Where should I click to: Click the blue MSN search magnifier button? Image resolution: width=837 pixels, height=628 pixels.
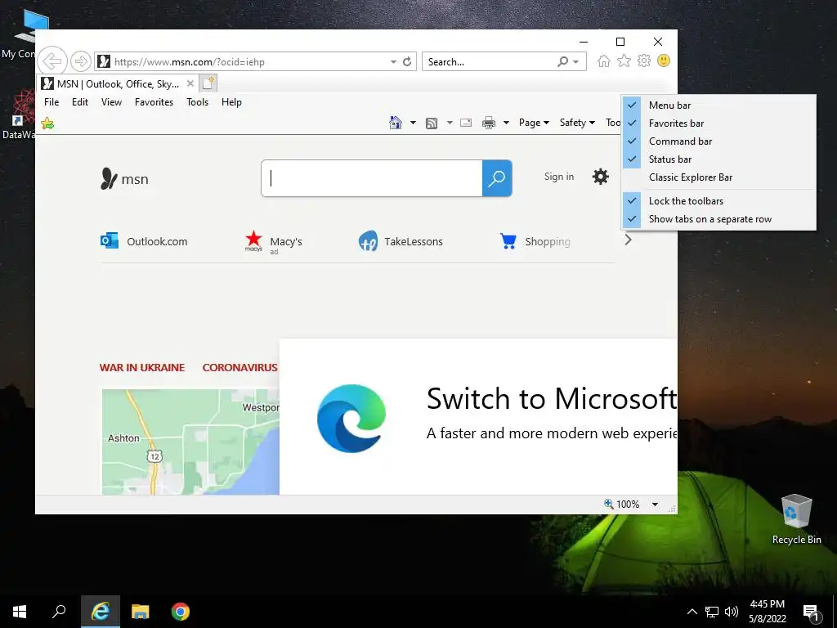click(496, 177)
